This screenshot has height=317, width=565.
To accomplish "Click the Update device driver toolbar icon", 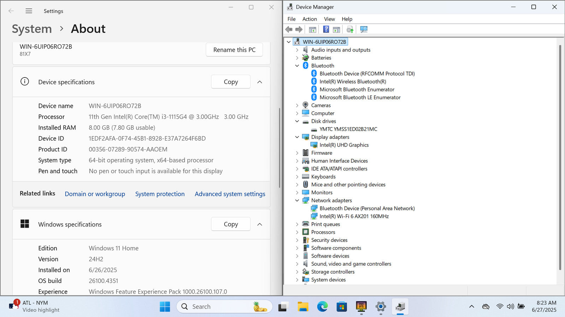I will click(x=350, y=29).
